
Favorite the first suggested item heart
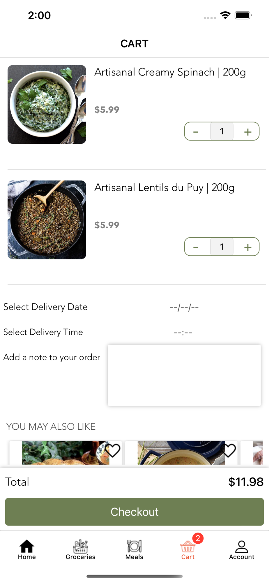[113, 450]
